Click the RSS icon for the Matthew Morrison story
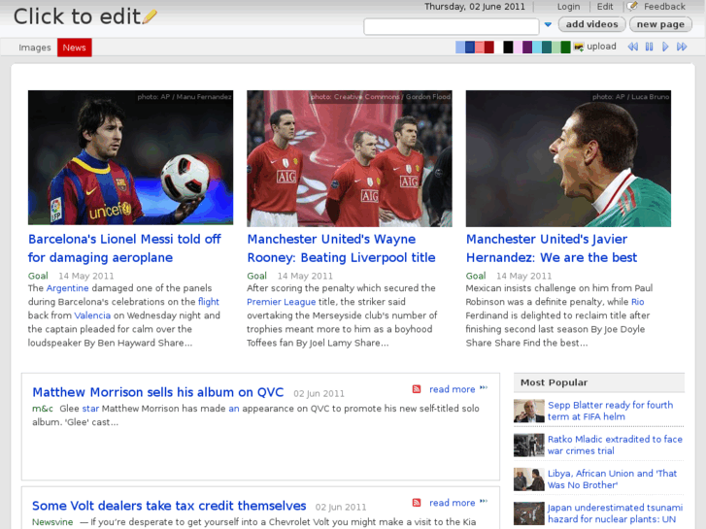 tap(417, 389)
